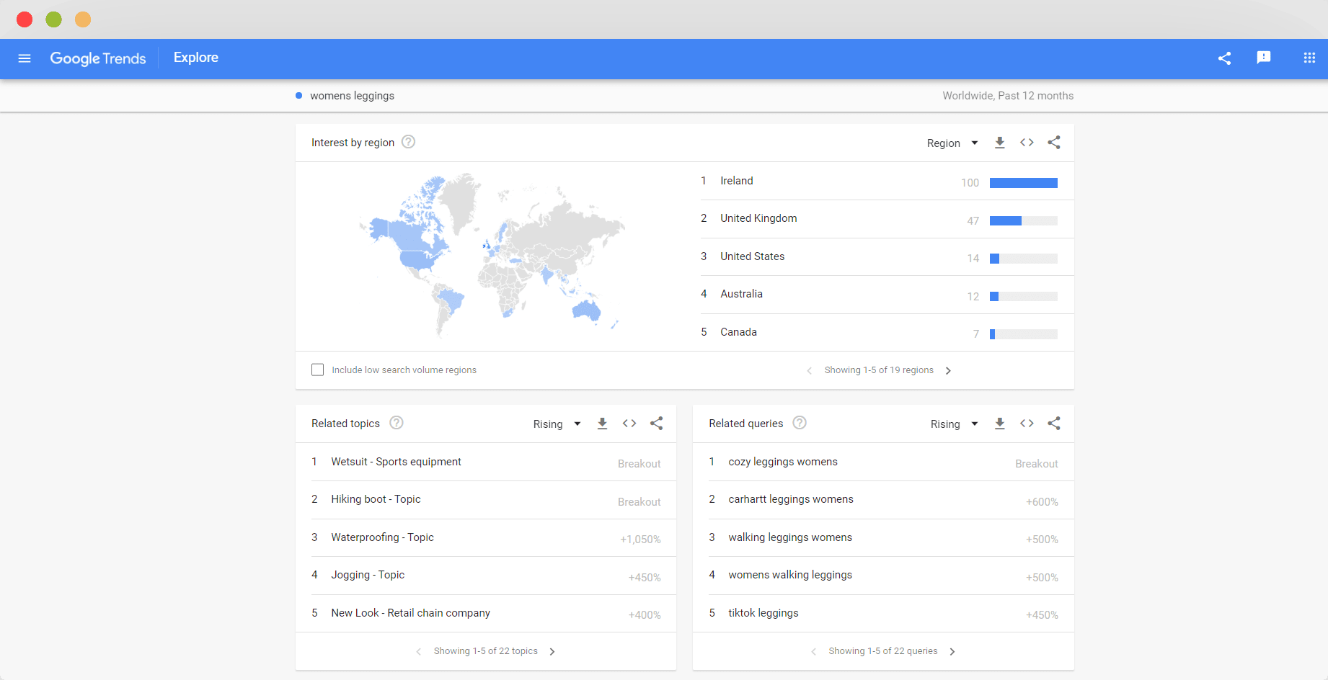Download Interest by region CSV

coord(999,143)
